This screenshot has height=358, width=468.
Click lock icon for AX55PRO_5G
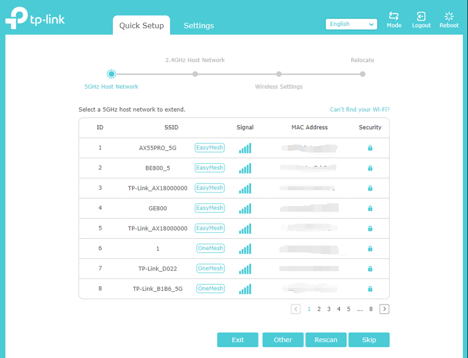(x=370, y=148)
